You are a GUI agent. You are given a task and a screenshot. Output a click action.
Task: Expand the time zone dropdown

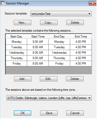[x=49, y=98]
